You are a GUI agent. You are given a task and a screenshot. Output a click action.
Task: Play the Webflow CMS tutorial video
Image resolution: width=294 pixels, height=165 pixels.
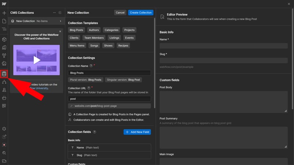click(36, 60)
